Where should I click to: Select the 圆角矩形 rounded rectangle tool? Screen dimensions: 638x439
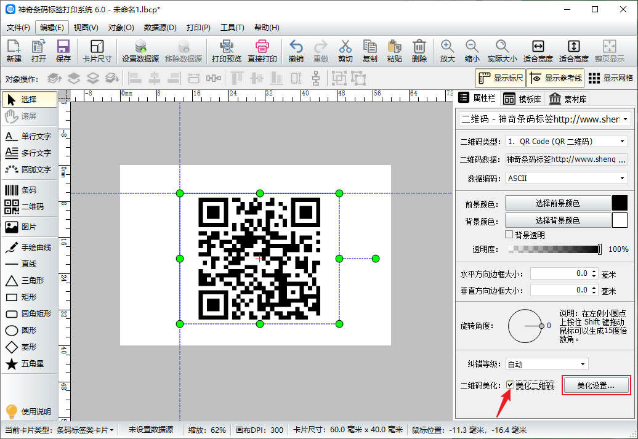click(x=29, y=313)
